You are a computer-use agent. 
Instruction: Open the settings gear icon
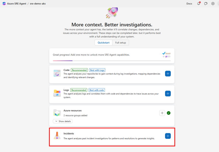(x=213, y=4)
